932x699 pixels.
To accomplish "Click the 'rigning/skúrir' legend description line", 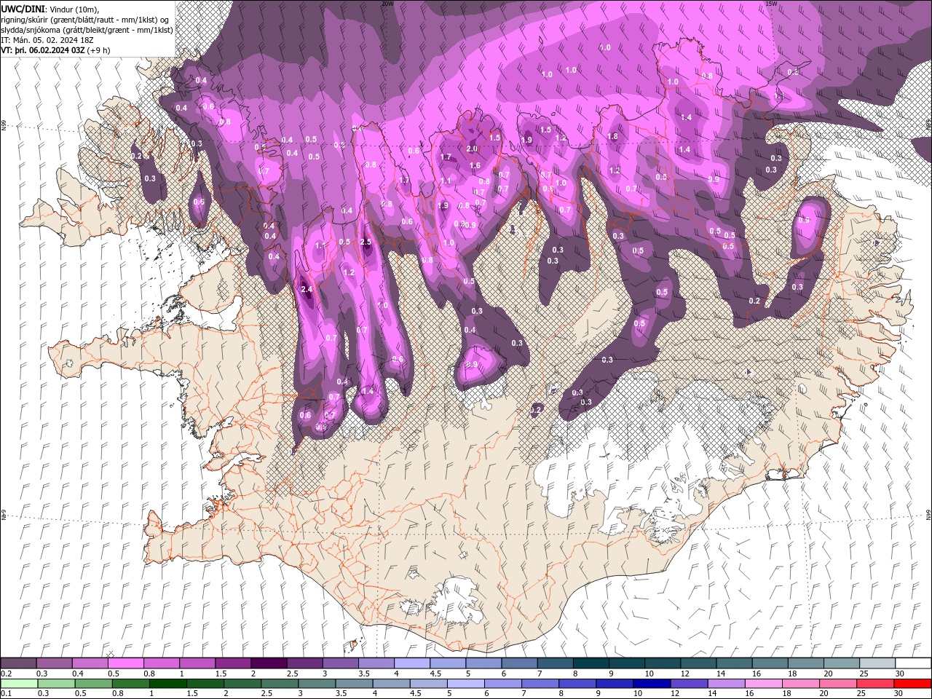I will [x=85, y=20].
